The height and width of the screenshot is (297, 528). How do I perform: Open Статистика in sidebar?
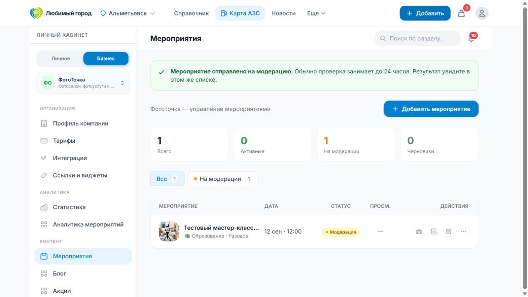pos(83,207)
